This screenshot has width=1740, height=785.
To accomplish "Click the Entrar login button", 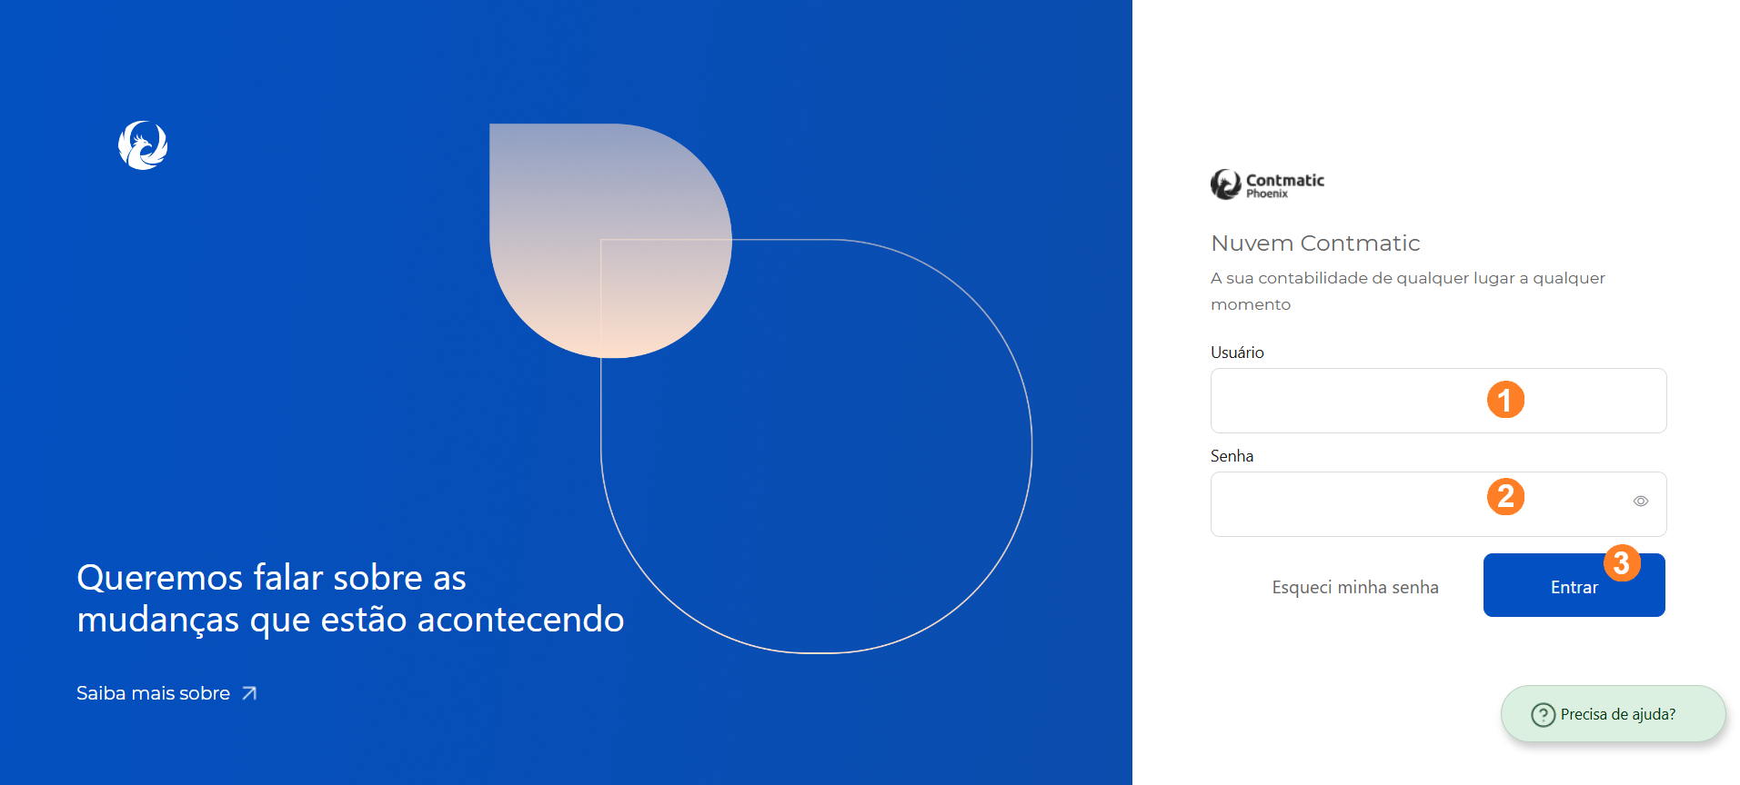I will tap(1574, 585).
